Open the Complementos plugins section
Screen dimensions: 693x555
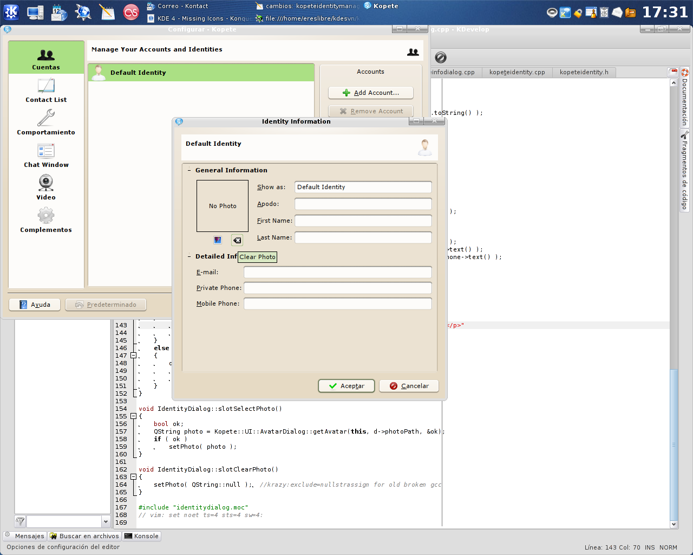[46, 221]
